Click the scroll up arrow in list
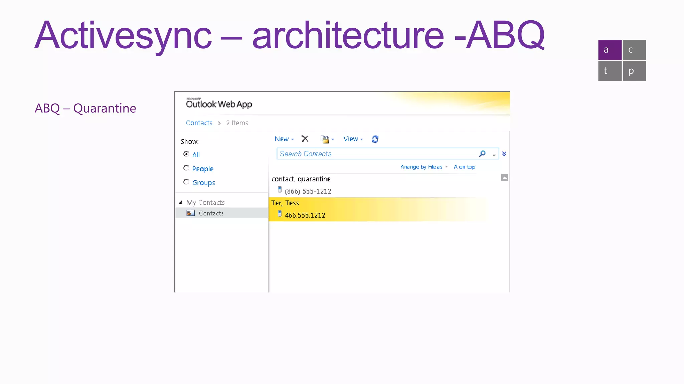Image resolution: width=684 pixels, height=384 pixels. click(x=505, y=178)
